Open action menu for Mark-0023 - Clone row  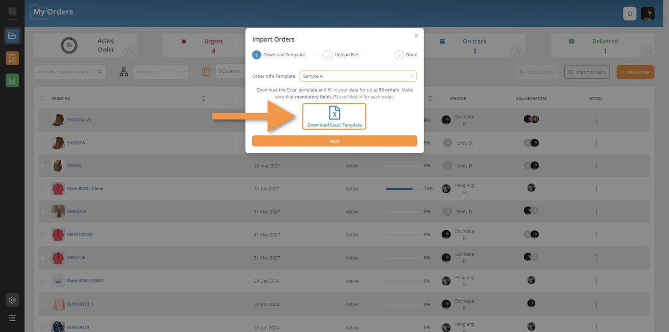coord(596,189)
